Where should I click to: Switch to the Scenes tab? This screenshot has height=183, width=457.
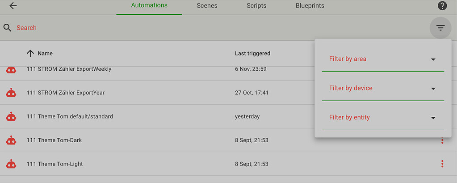coord(207,6)
